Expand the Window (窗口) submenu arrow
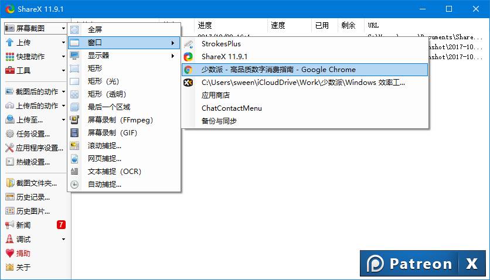The image size is (490, 280). (x=173, y=43)
